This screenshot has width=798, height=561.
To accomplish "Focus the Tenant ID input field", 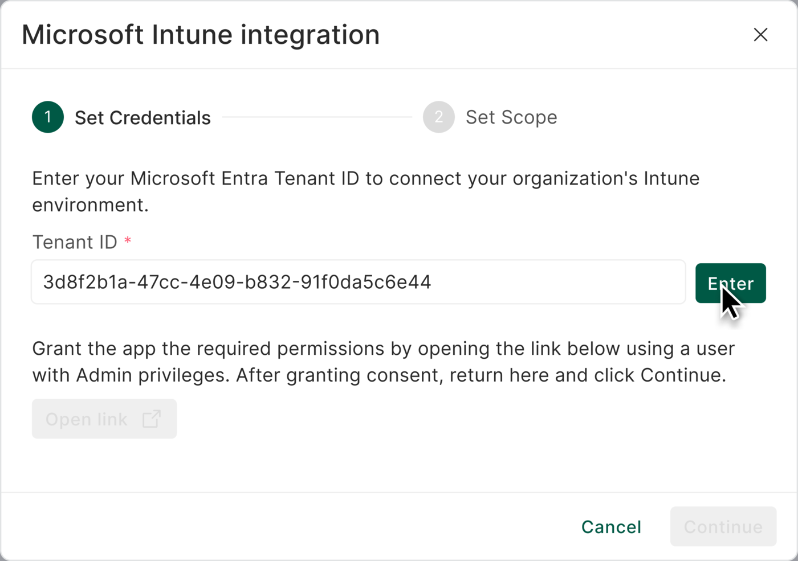I will (x=359, y=282).
